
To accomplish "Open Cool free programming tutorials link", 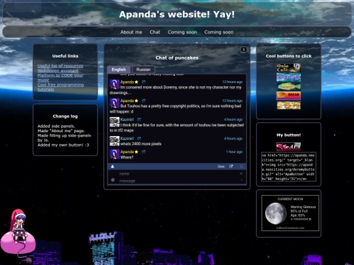I will click(60, 87).
